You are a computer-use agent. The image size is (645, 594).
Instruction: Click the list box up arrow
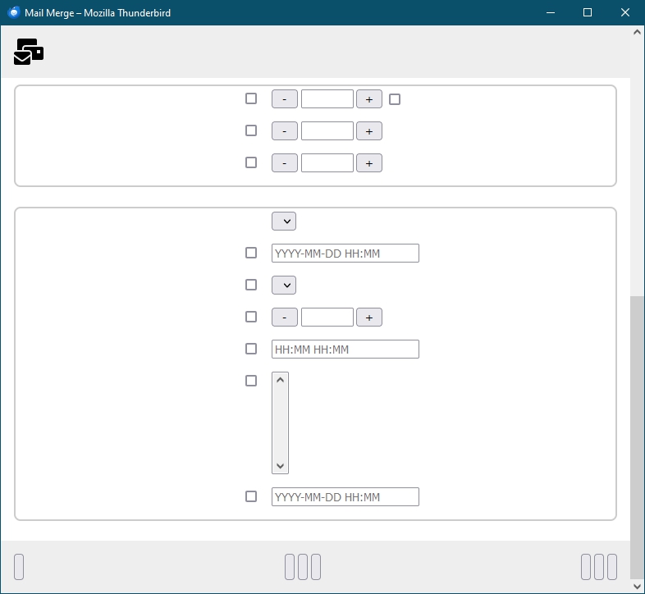tap(280, 380)
